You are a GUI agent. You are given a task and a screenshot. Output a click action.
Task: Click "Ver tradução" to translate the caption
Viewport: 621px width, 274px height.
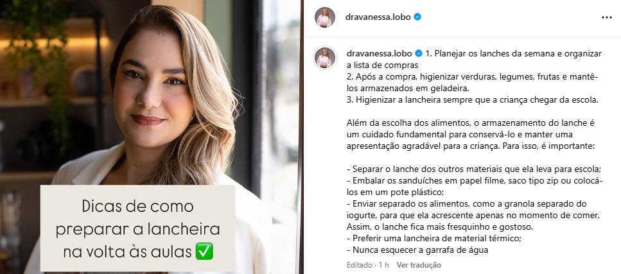coord(419,265)
